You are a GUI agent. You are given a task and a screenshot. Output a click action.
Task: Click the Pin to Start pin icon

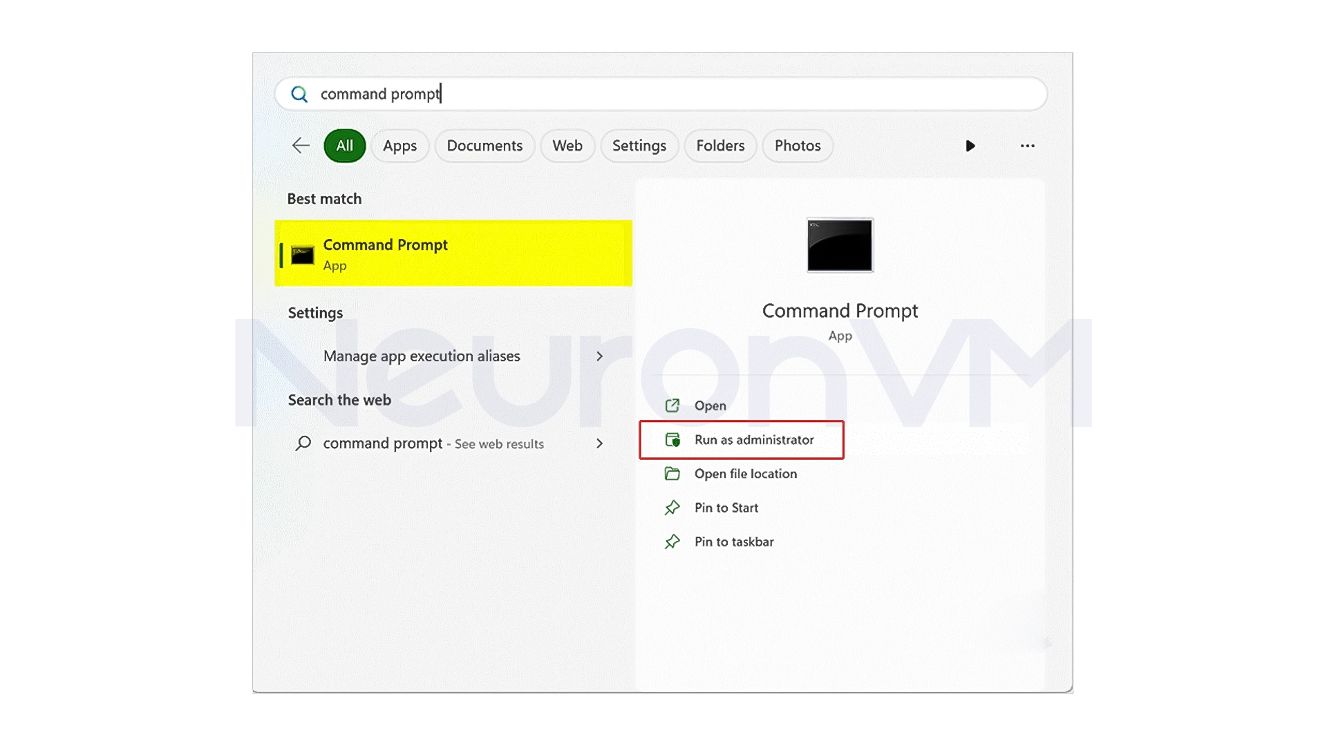pyautogui.click(x=672, y=508)
